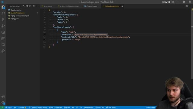
Task: Switch to the vcpkg.json editor tab
Action: 47,6
